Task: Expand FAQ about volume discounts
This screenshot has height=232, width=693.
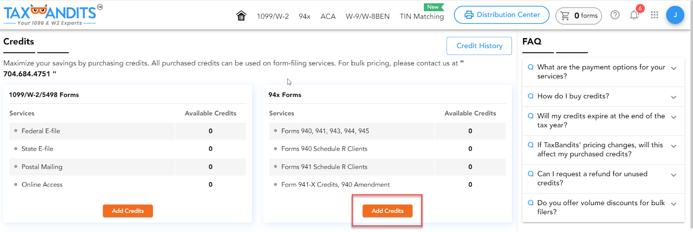Action: (603, 208)
